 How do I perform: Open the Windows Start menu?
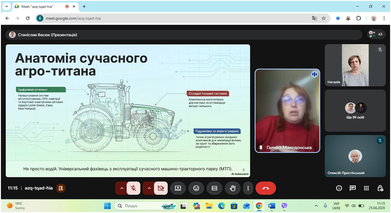[107, 206]
